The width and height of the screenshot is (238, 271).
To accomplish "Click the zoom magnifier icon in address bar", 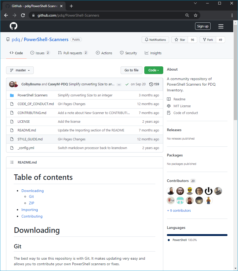I will coord(187,15).
